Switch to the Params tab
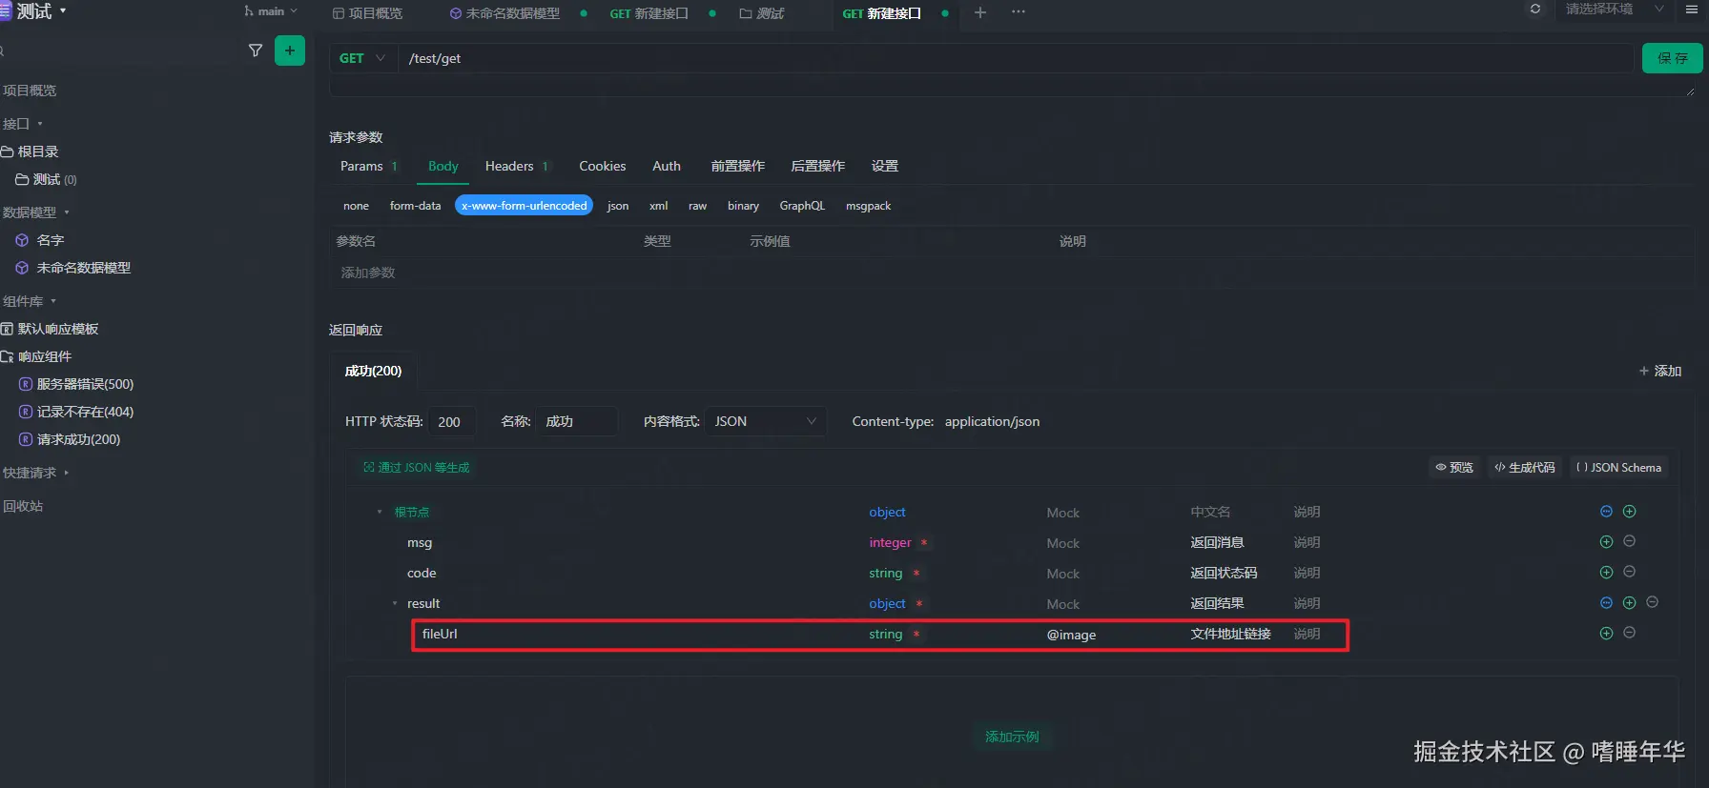Screen dimensions: 1709x788 [x=368, y=166]
